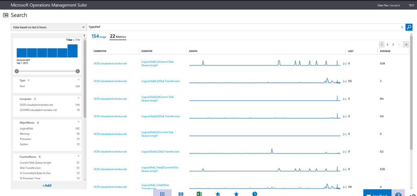Go to next page with right arrow
The width and height of the screenshot is (417, 196).
tap(406, 44)
